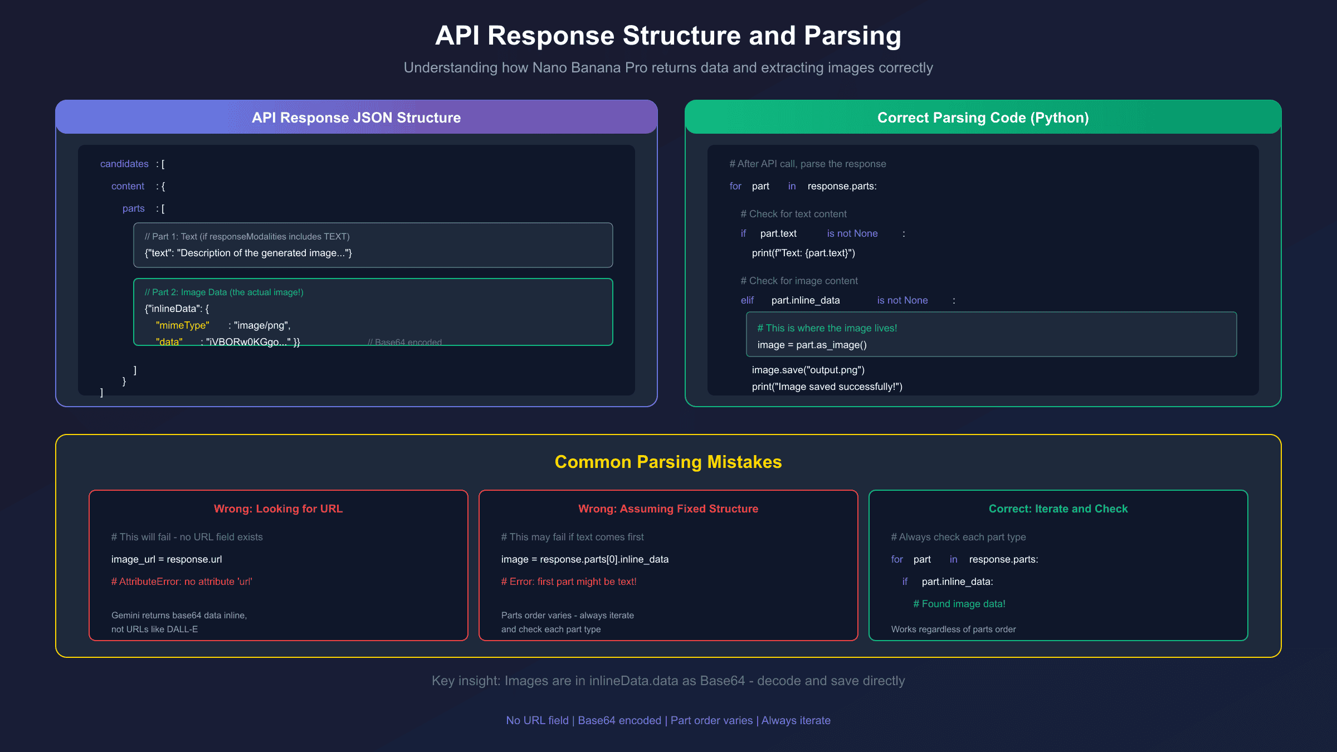Select the Wrong: Assuming Fixed Structure card

[668, 563]
